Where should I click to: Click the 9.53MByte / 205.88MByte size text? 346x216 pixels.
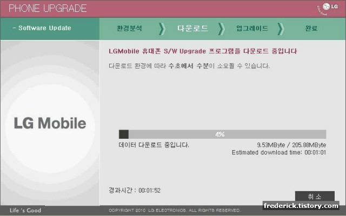[291, 145]
